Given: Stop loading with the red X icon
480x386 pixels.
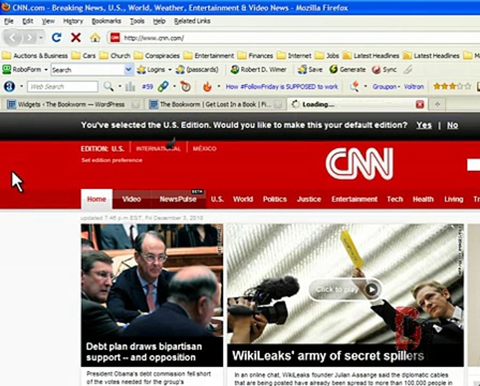Looking at the screenshot, I should 76,38.
